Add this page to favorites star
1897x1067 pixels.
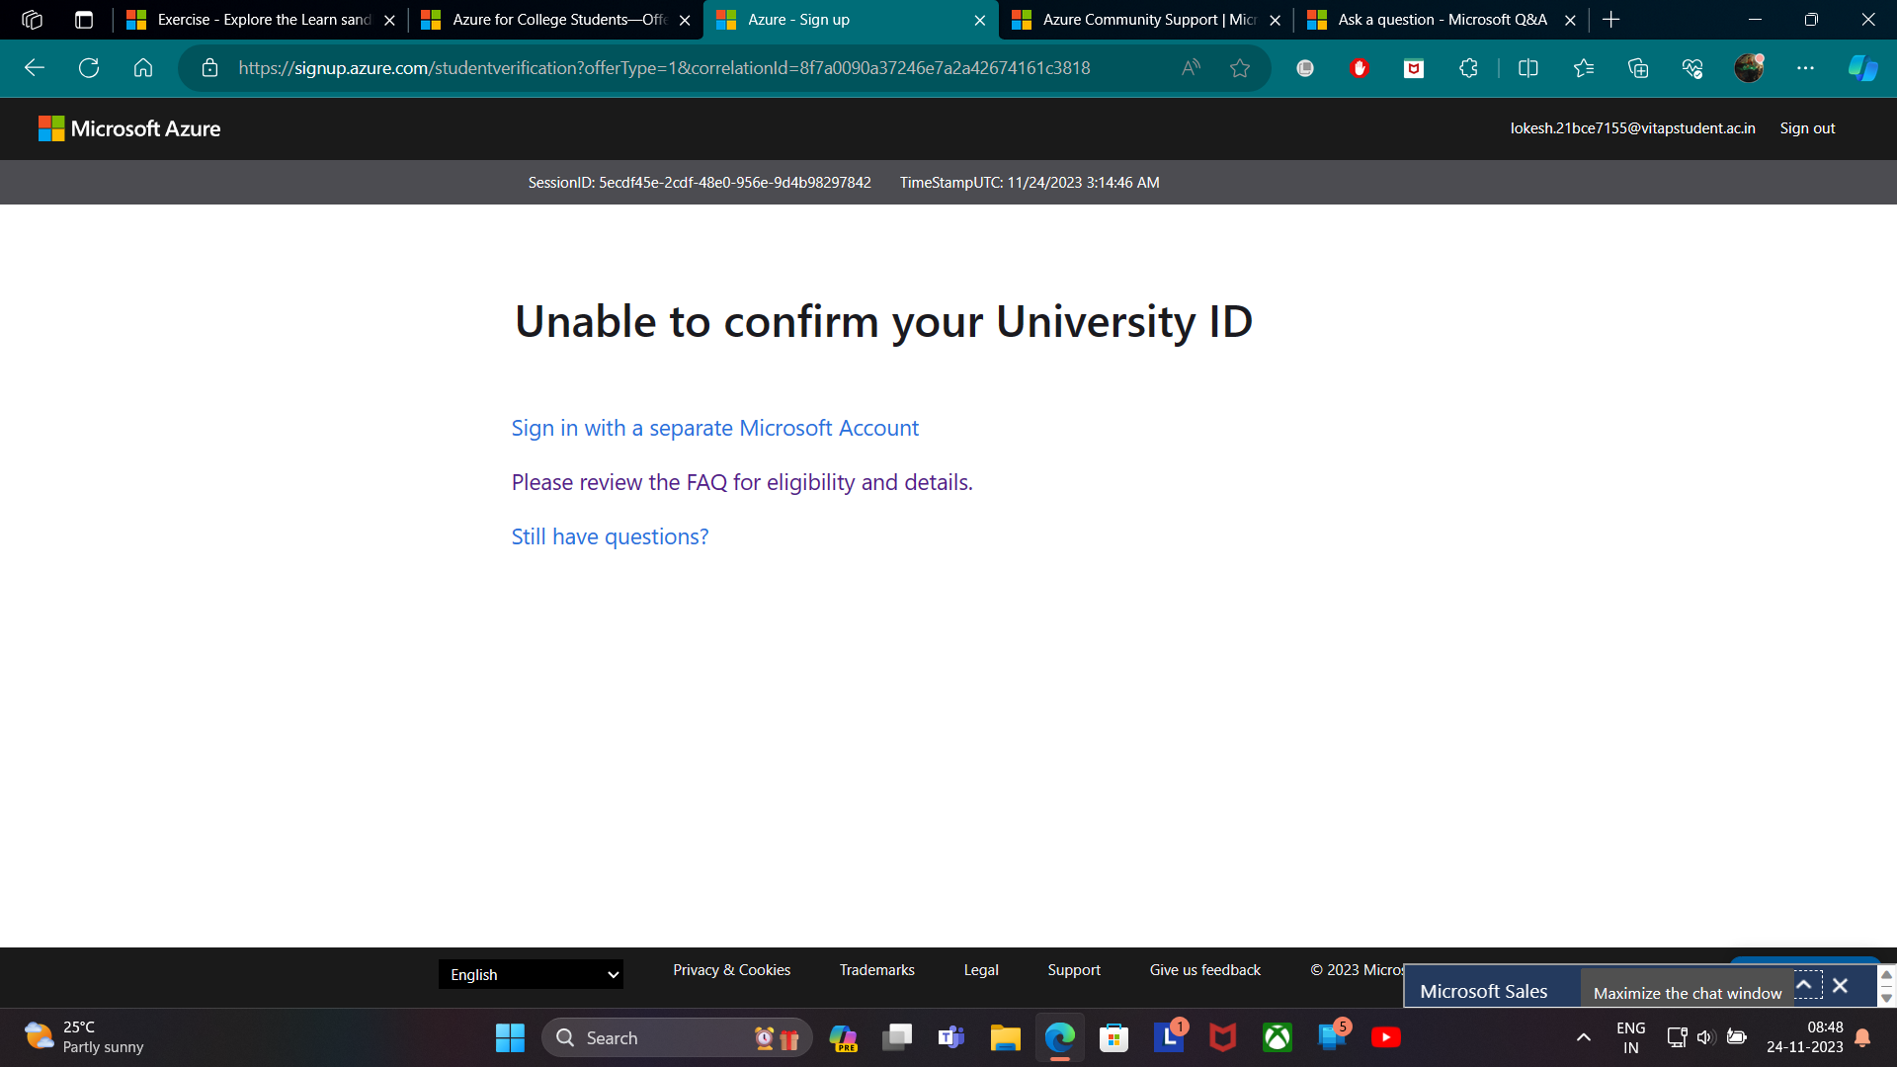click(x=1240, y=68)
